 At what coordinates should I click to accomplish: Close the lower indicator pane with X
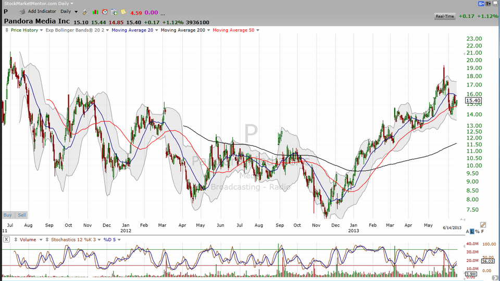pyautogui.click(x=6, y=239)
